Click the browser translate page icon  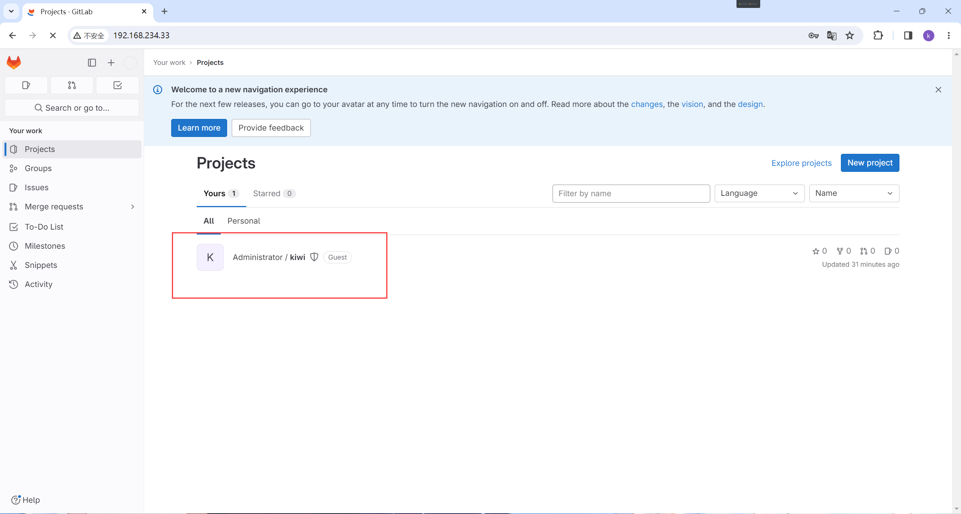pos(831,36)
